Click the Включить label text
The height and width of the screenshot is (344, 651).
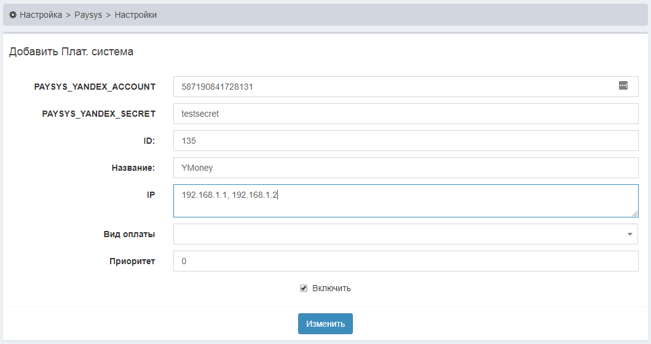coord(331,288)
